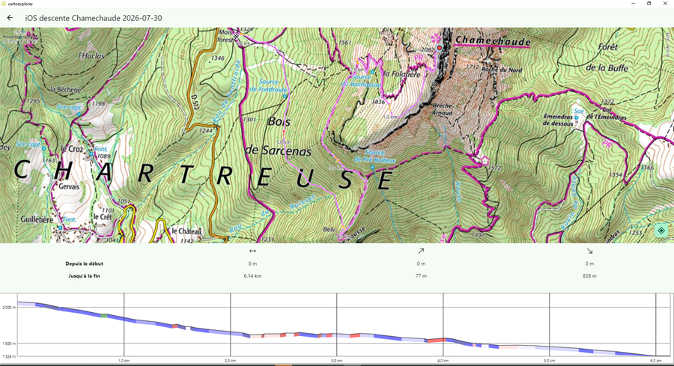The width and height of the screenshot is (674, 366).
Task: Click the le Croz hamlet label
Action: click(x=72, y=149)
